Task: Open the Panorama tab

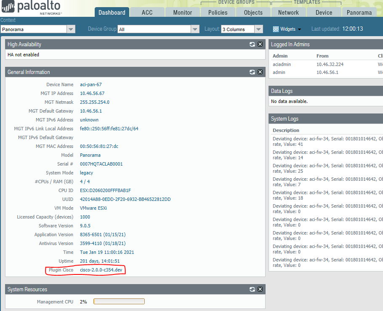Action: [359, 12]
